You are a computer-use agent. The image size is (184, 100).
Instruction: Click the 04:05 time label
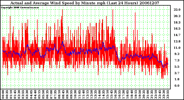pos(31,94)
